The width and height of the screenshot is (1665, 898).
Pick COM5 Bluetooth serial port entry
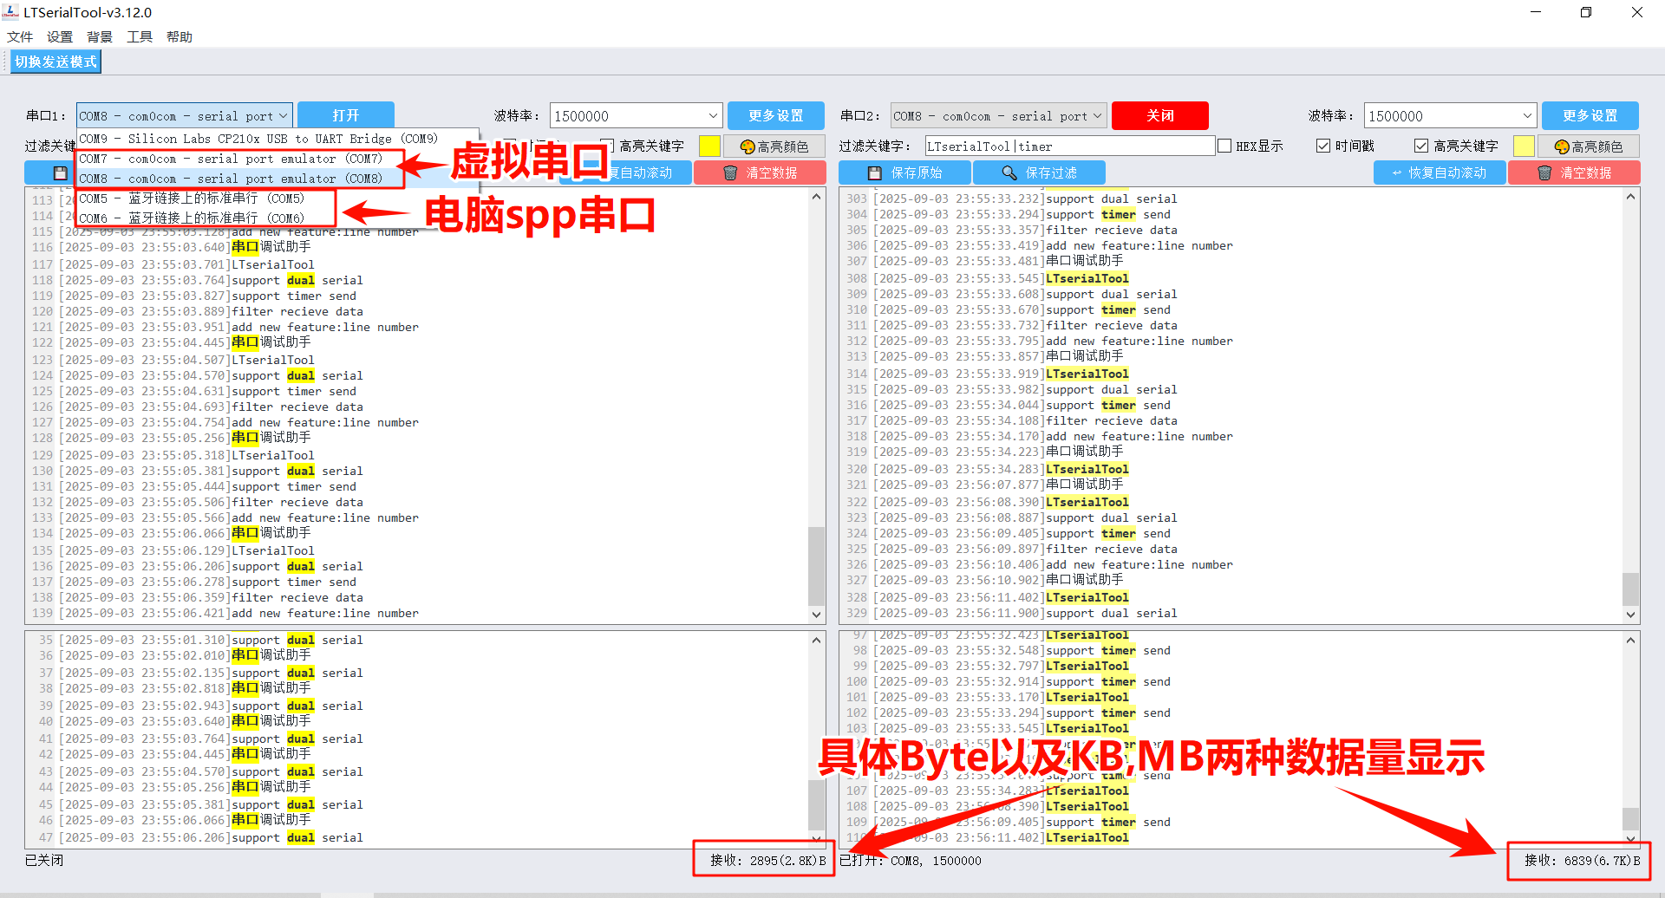[x=192, y=198]
